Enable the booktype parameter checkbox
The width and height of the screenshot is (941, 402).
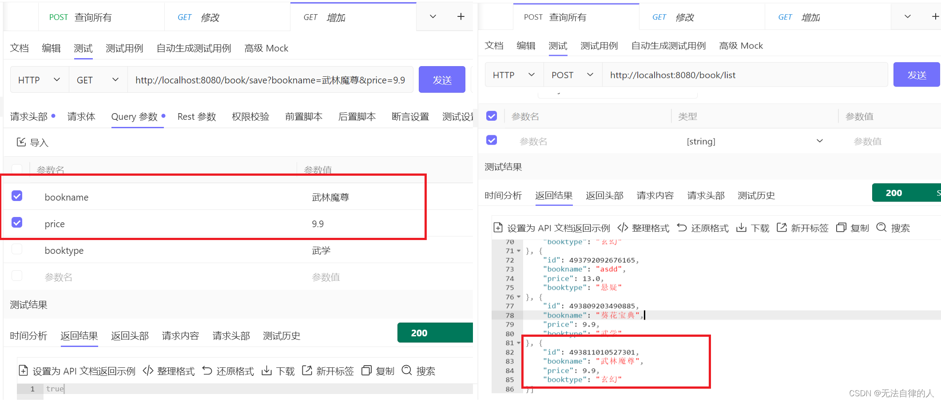tap(17, 249)
